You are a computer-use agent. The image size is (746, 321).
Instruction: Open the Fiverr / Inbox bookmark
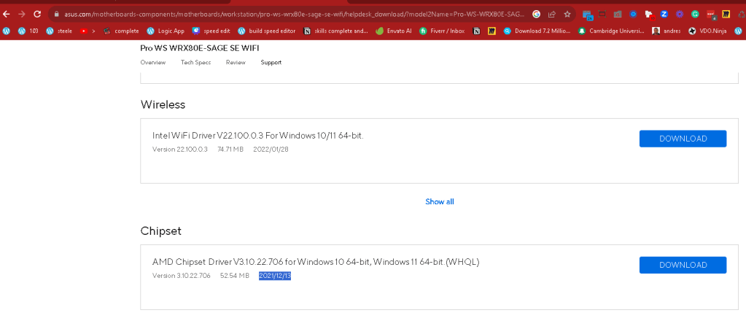click(442, 31)
